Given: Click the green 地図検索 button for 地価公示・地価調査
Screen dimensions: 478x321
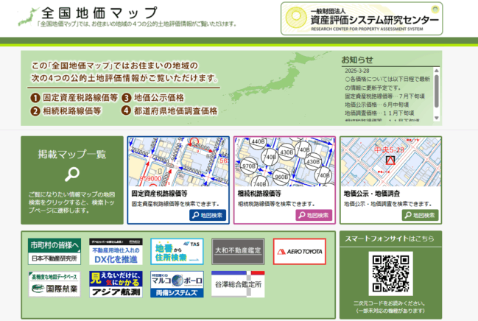Looking at the screenshot, I should click(420, 215).
